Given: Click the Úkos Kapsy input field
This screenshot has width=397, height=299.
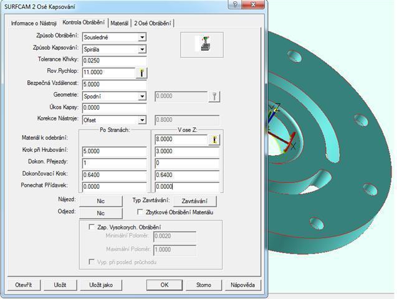Looking at the screenshot, I should pyautogui.click(x=115, y=108).
